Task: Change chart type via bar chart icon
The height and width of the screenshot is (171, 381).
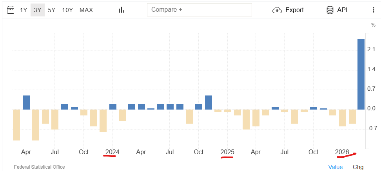Action: pos(122,10)
